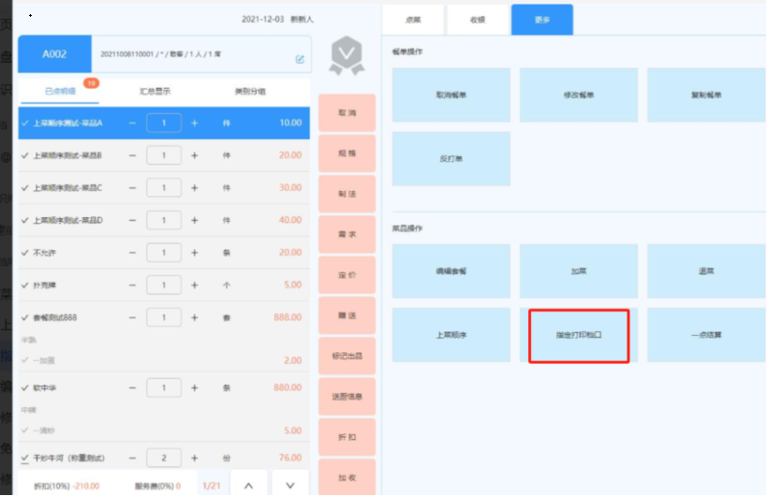Open the 汇总显示 tab
Screen dimensions: 769x496
tap(155, 92)
